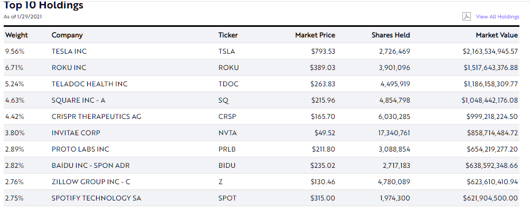The image size is (530, 211).
Task: Click the SPOT ticker symbol
Action: click(227, 198)
